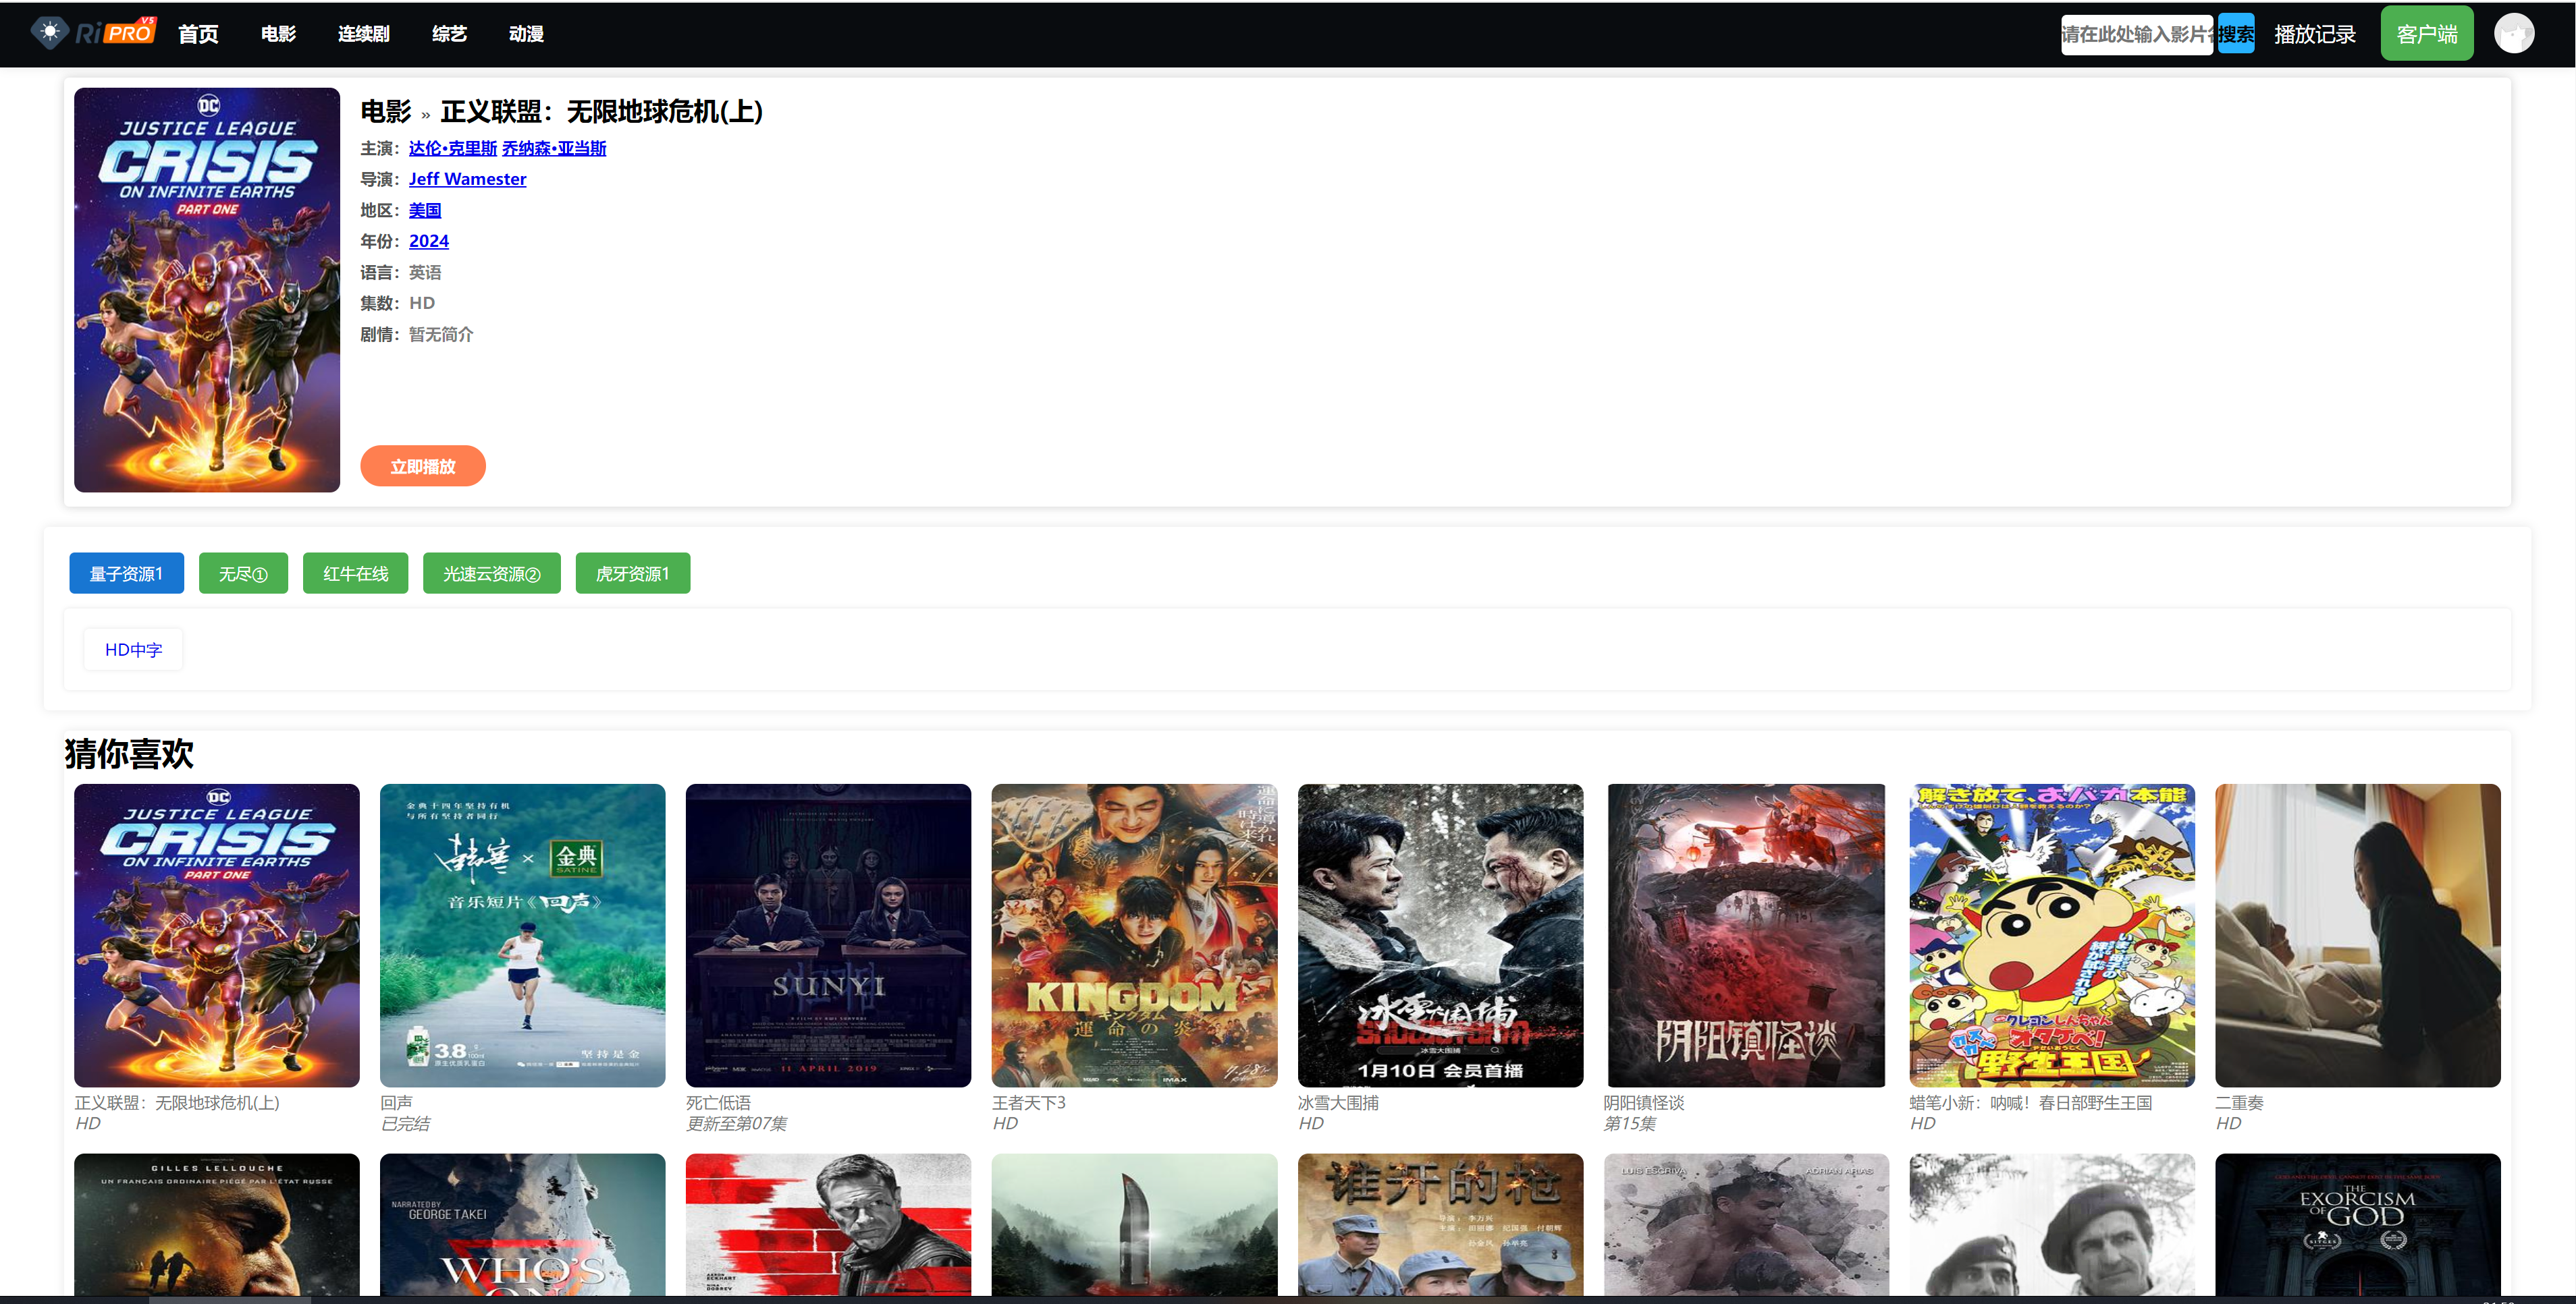Viewport: 2576px width, 1304px height.
Task: Open the red brushstroke man poster
Action: (x=828, y=1225)
